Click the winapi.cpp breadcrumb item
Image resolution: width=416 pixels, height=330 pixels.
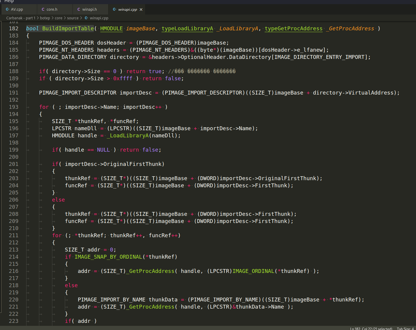[99, 18]
